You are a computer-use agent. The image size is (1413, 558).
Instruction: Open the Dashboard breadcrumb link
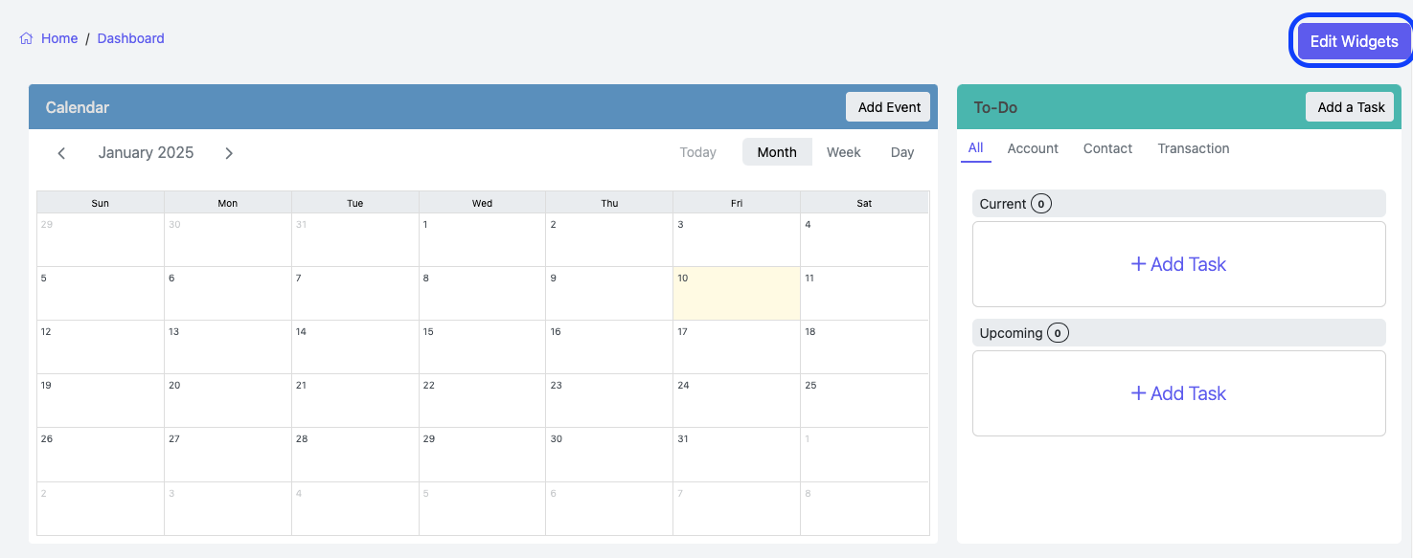130,38
